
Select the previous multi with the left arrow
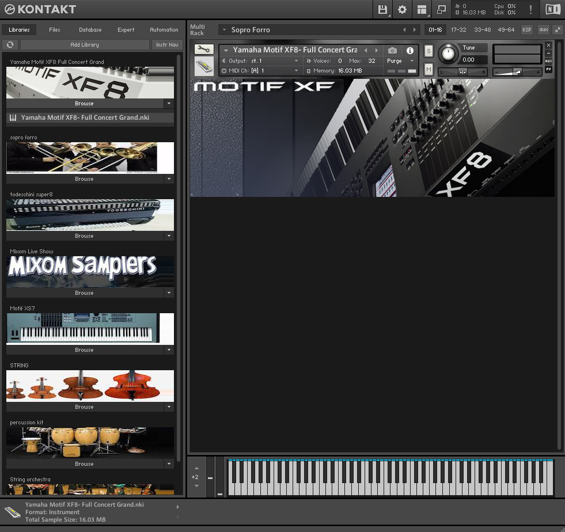[404, 30]
